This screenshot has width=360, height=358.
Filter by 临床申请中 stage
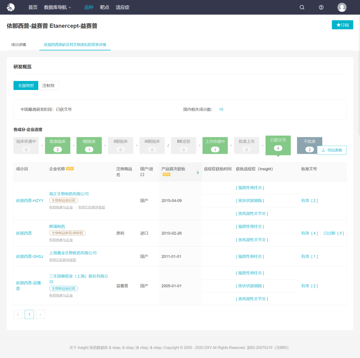click(x=26, y=145)
